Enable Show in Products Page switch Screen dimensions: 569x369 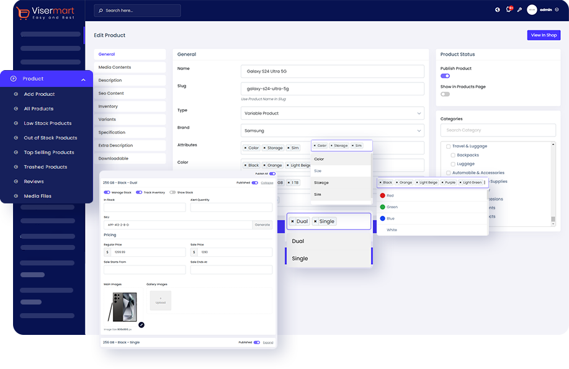point(446,94)
